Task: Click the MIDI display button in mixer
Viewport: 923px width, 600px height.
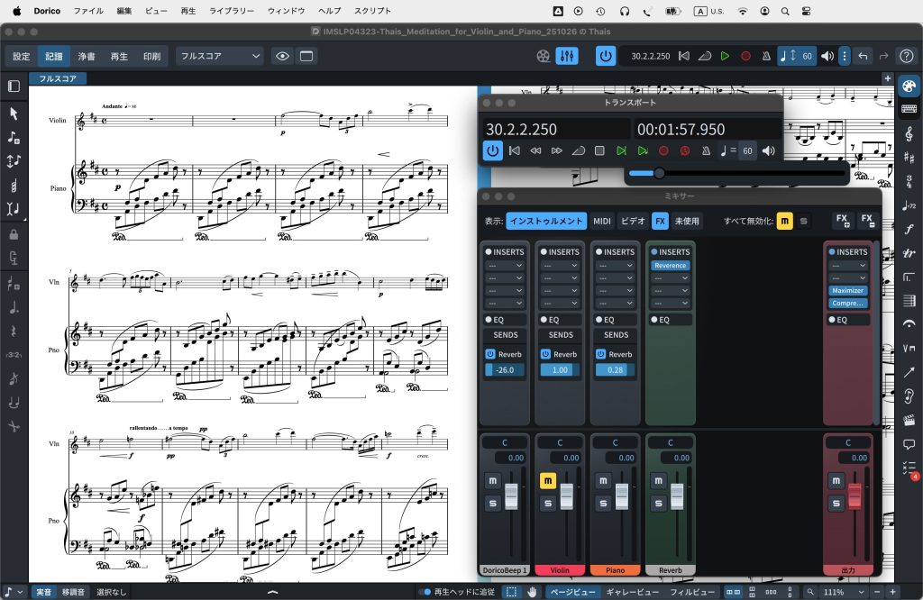Action: (x=602, y=221)
